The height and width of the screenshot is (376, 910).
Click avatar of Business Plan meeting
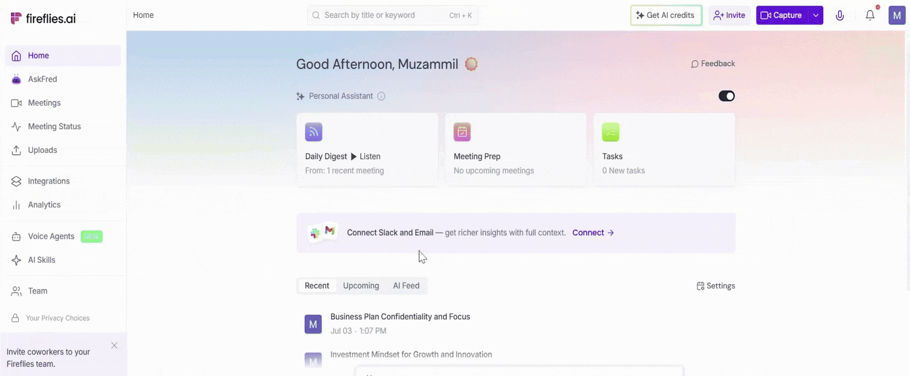(313, 324)
